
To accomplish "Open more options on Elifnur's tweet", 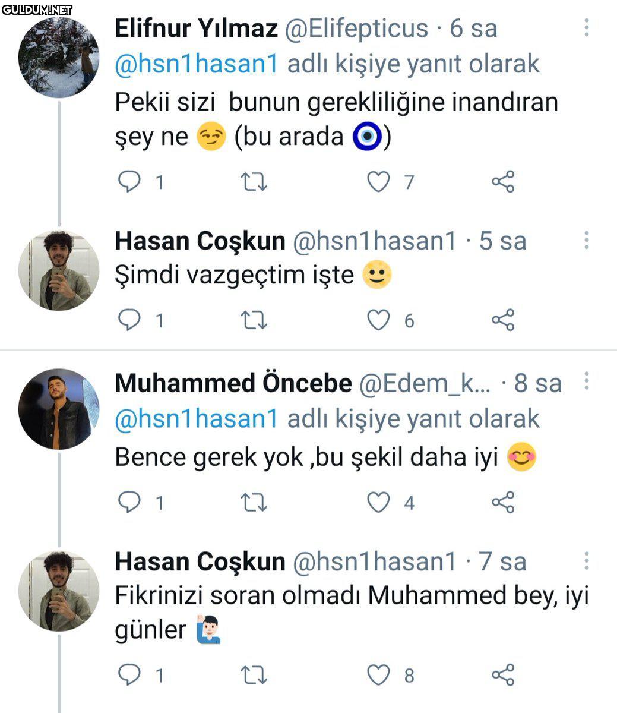I will (x=586, y=28).
